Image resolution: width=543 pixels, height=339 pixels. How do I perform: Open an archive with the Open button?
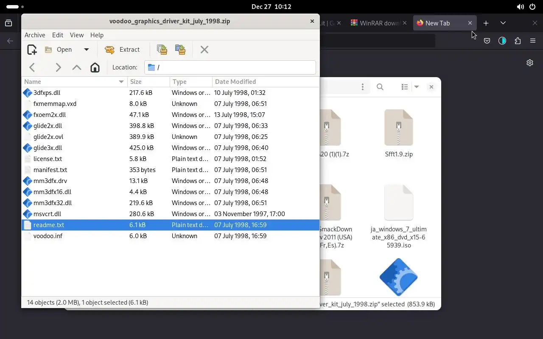click(59, 50)
